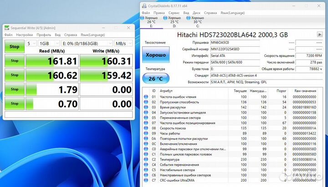Click the 161.81 read result cell
Image resolution: width=328 pixels, height=187 pixels.
coord(52,61)
